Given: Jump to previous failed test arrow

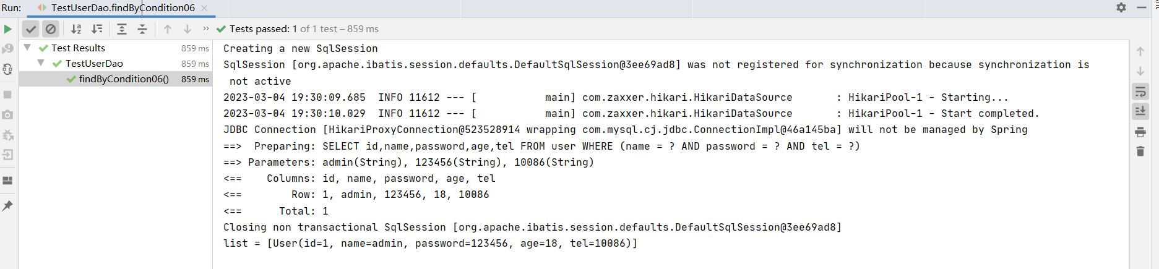Looking at the screenshot, I should click(x=167, y=29).
